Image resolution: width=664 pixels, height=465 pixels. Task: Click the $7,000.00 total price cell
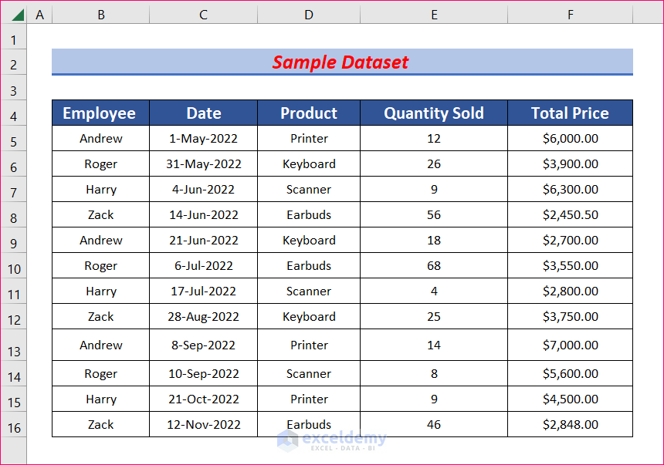[571, 345]
